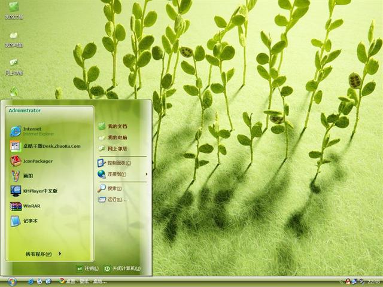Select the 我的文档 desktop icon

[14, 11]
